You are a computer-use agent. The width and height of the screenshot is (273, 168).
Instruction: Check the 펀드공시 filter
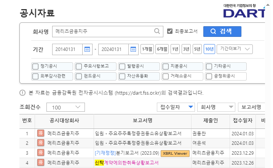[79, 76]
